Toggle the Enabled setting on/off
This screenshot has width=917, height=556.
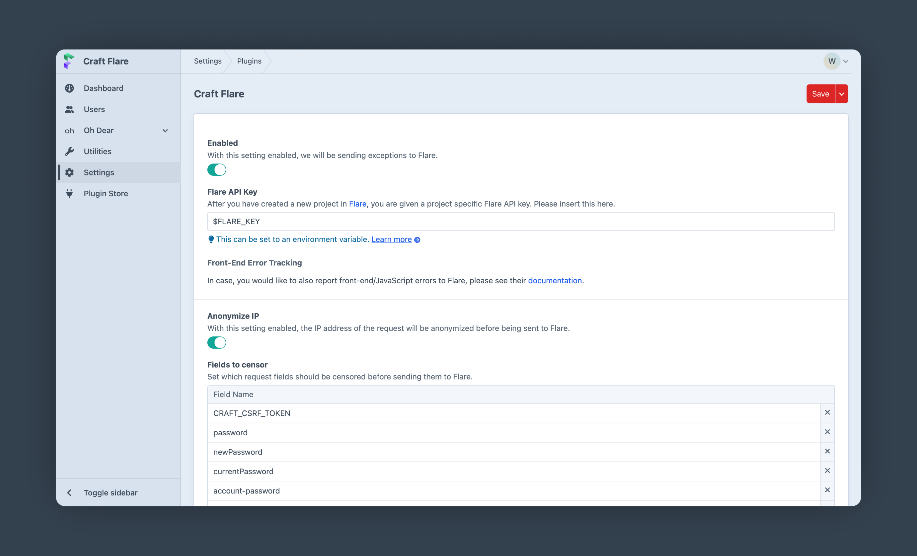tap(216, 169)
